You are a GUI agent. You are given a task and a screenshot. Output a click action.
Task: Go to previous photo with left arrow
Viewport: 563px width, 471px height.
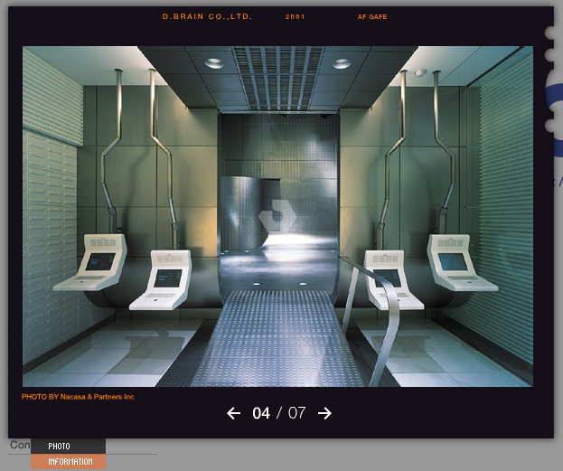coord(233,413)
